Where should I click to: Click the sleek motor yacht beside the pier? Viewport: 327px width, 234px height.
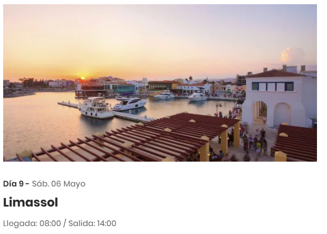point(130,104)
